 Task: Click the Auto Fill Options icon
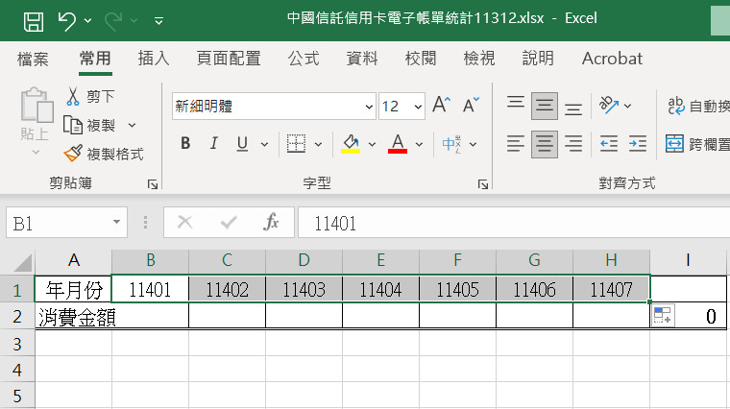click(663, 316)
